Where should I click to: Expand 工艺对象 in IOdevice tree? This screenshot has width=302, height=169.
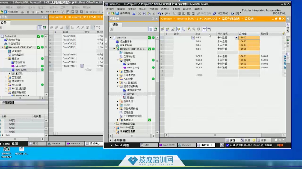(118, 71)
